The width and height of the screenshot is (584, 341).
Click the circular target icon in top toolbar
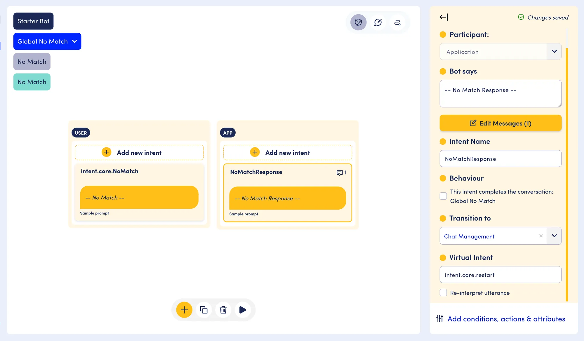click(x=358, y=22)
